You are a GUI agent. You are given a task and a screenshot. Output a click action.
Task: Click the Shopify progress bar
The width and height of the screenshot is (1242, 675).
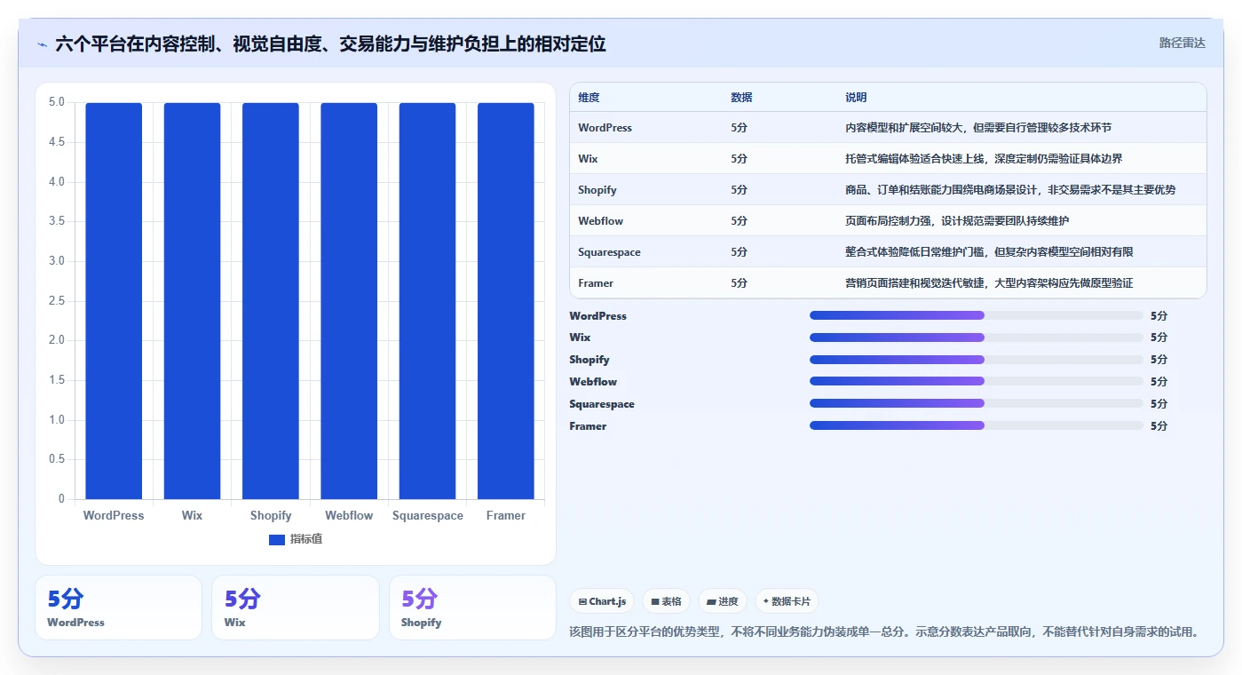coord(976,360)
